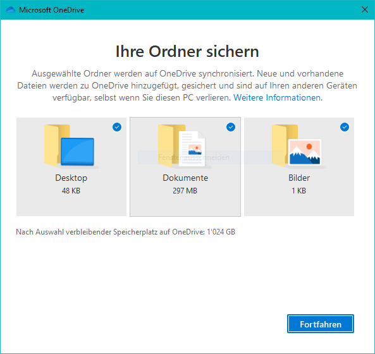Click the Microsoft OneDrive window title text
Screen dimensions: 375x354
click(x=51, y=10)
